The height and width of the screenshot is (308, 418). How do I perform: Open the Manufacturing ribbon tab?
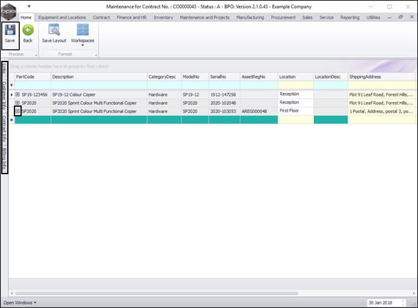(250, 17)
